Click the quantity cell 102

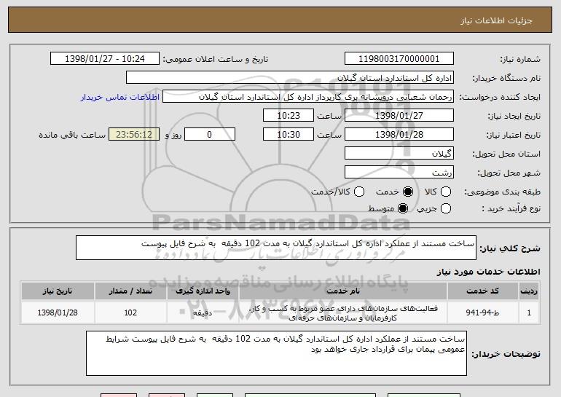click(130, 313)
